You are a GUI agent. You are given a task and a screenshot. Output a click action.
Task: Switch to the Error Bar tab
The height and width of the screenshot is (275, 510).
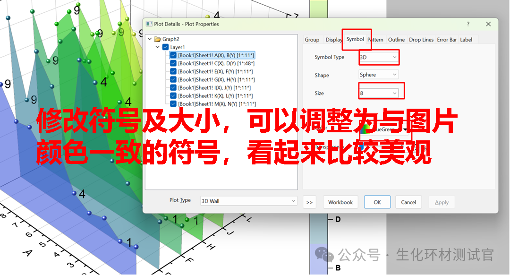click(447, 40)
